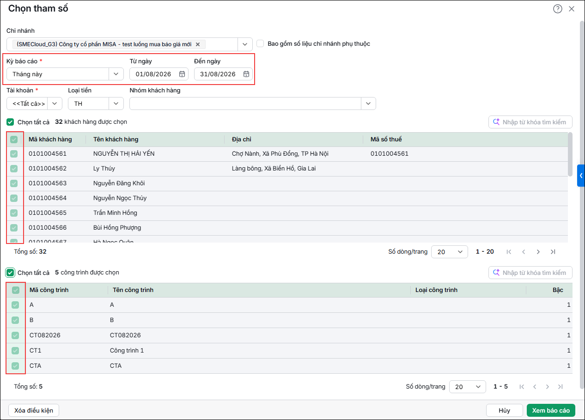Focus the công trình keyword search field
This screenshot has height=420, width=585.
[x=530, y=273]
